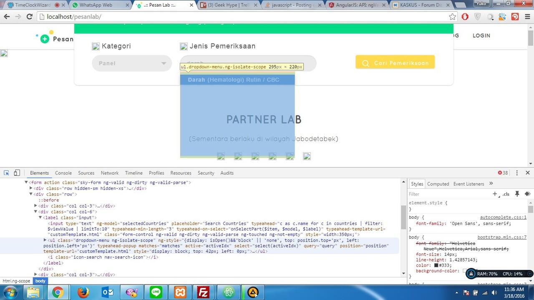Open the Chrome hamburger menu

coord(527,17)
